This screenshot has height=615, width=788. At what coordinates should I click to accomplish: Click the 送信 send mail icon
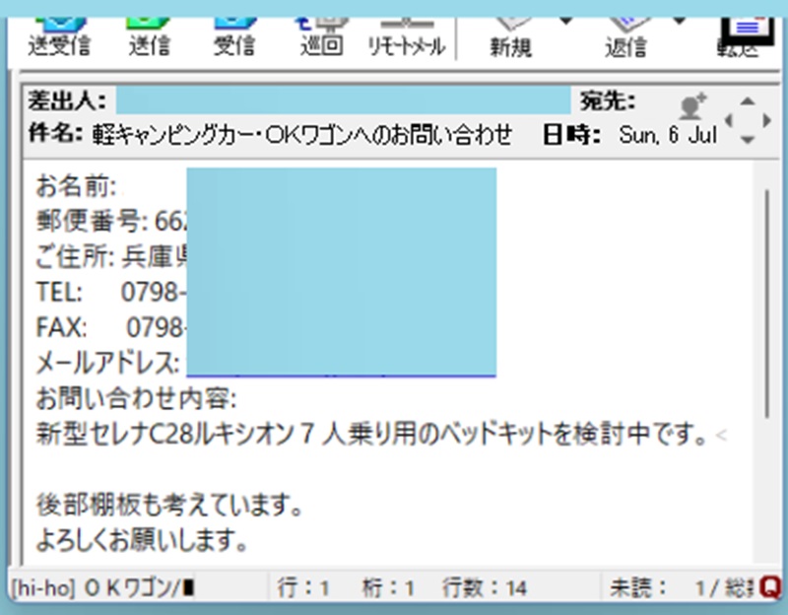(x=148, y=30)
